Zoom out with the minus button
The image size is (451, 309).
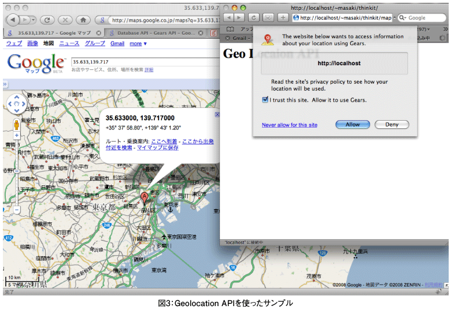(x=17, y=210)
